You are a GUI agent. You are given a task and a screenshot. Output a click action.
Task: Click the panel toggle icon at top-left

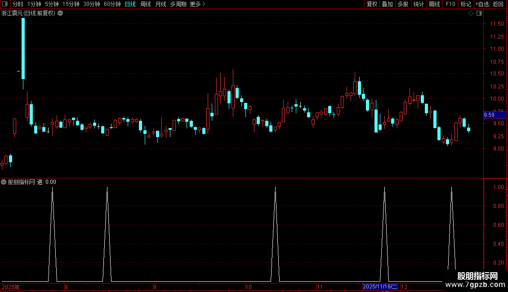click(5, 4)
